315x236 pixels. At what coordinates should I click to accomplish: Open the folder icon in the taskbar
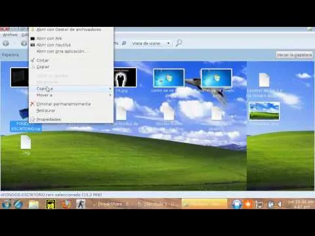pyautogui.click(x=33, y=205)
